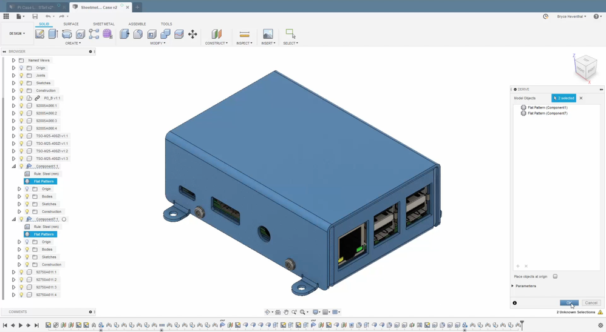Open the MODIFY dropdown menu
This screenshot has width=606, height=332.
pyautogui.click(x=158, y=43)
